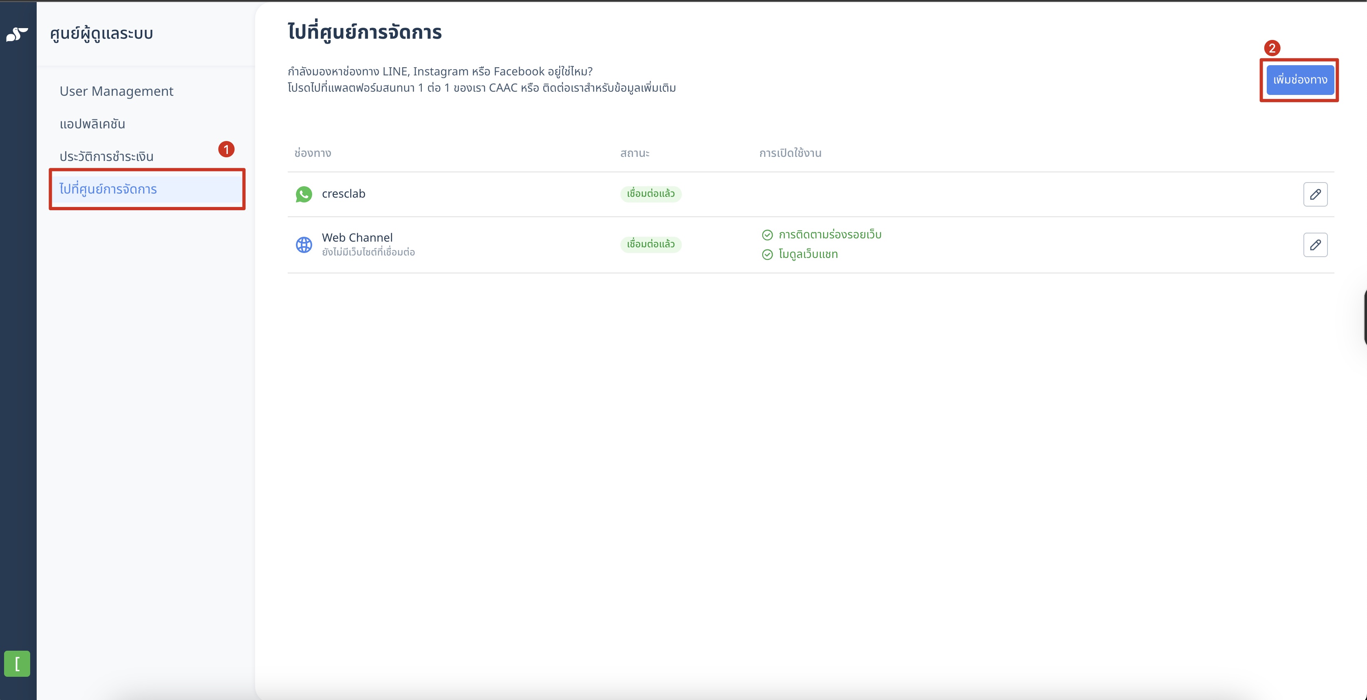Click the cresclab channel name
This screenshot has height=700, width=1367.
pyautogui.click(x=343, y=194)
